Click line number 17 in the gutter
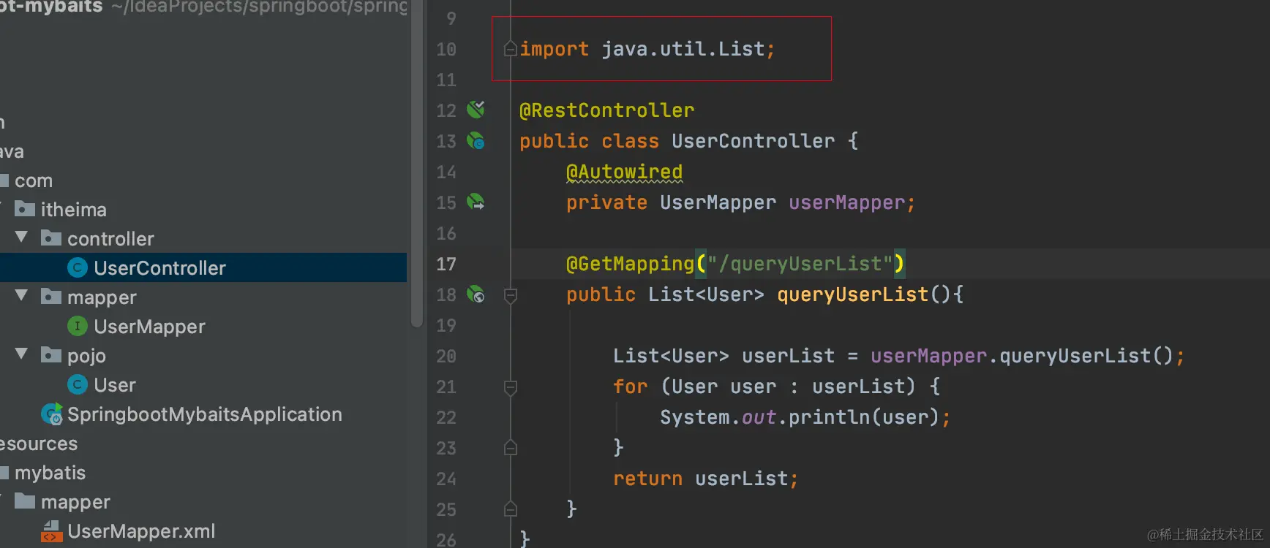Screen dimensions: 1270x548 click(446, 264)
